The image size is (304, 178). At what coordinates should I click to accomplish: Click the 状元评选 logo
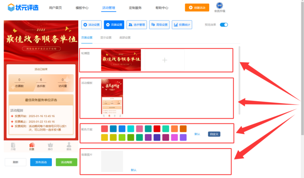coord(21,7)
